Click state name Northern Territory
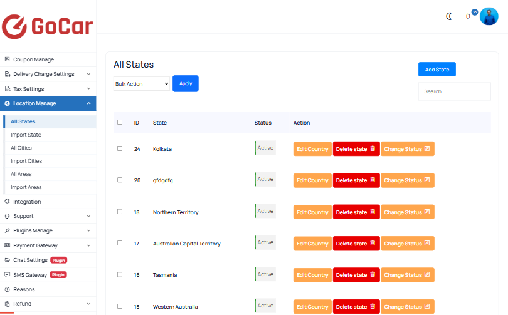 [176, 212]
